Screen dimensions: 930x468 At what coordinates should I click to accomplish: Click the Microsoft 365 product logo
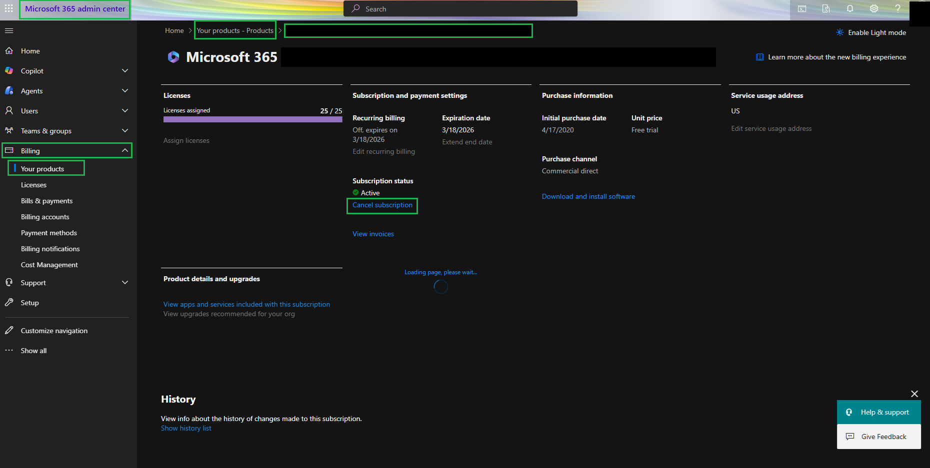click(173, 57)
